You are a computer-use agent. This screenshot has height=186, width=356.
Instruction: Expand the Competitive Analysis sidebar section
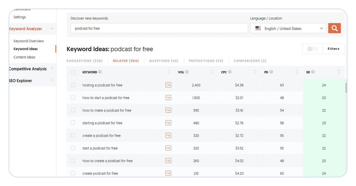click(52, 68)
